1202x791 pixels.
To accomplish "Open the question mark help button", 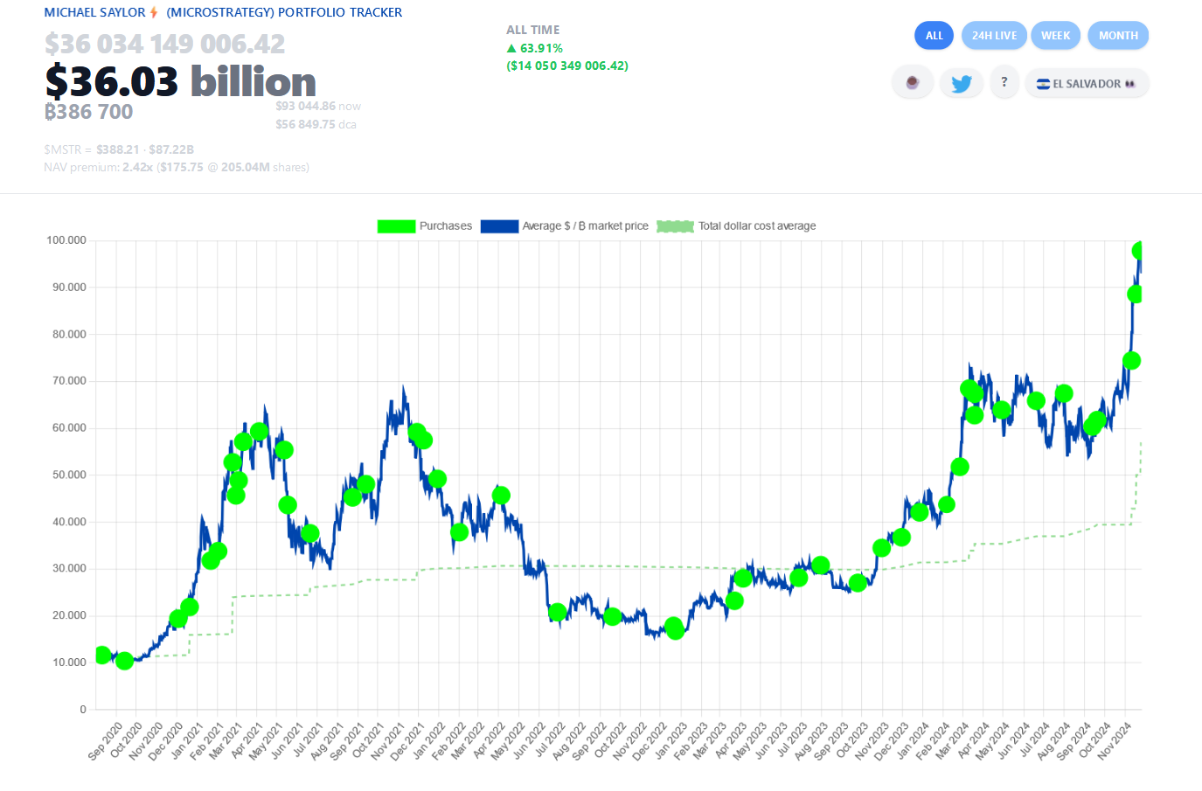I will point(1004,82).
